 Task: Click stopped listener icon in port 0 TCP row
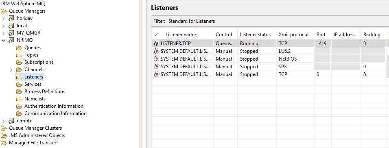[156, 74]
